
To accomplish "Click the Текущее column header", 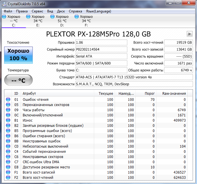I will (105, 94).
